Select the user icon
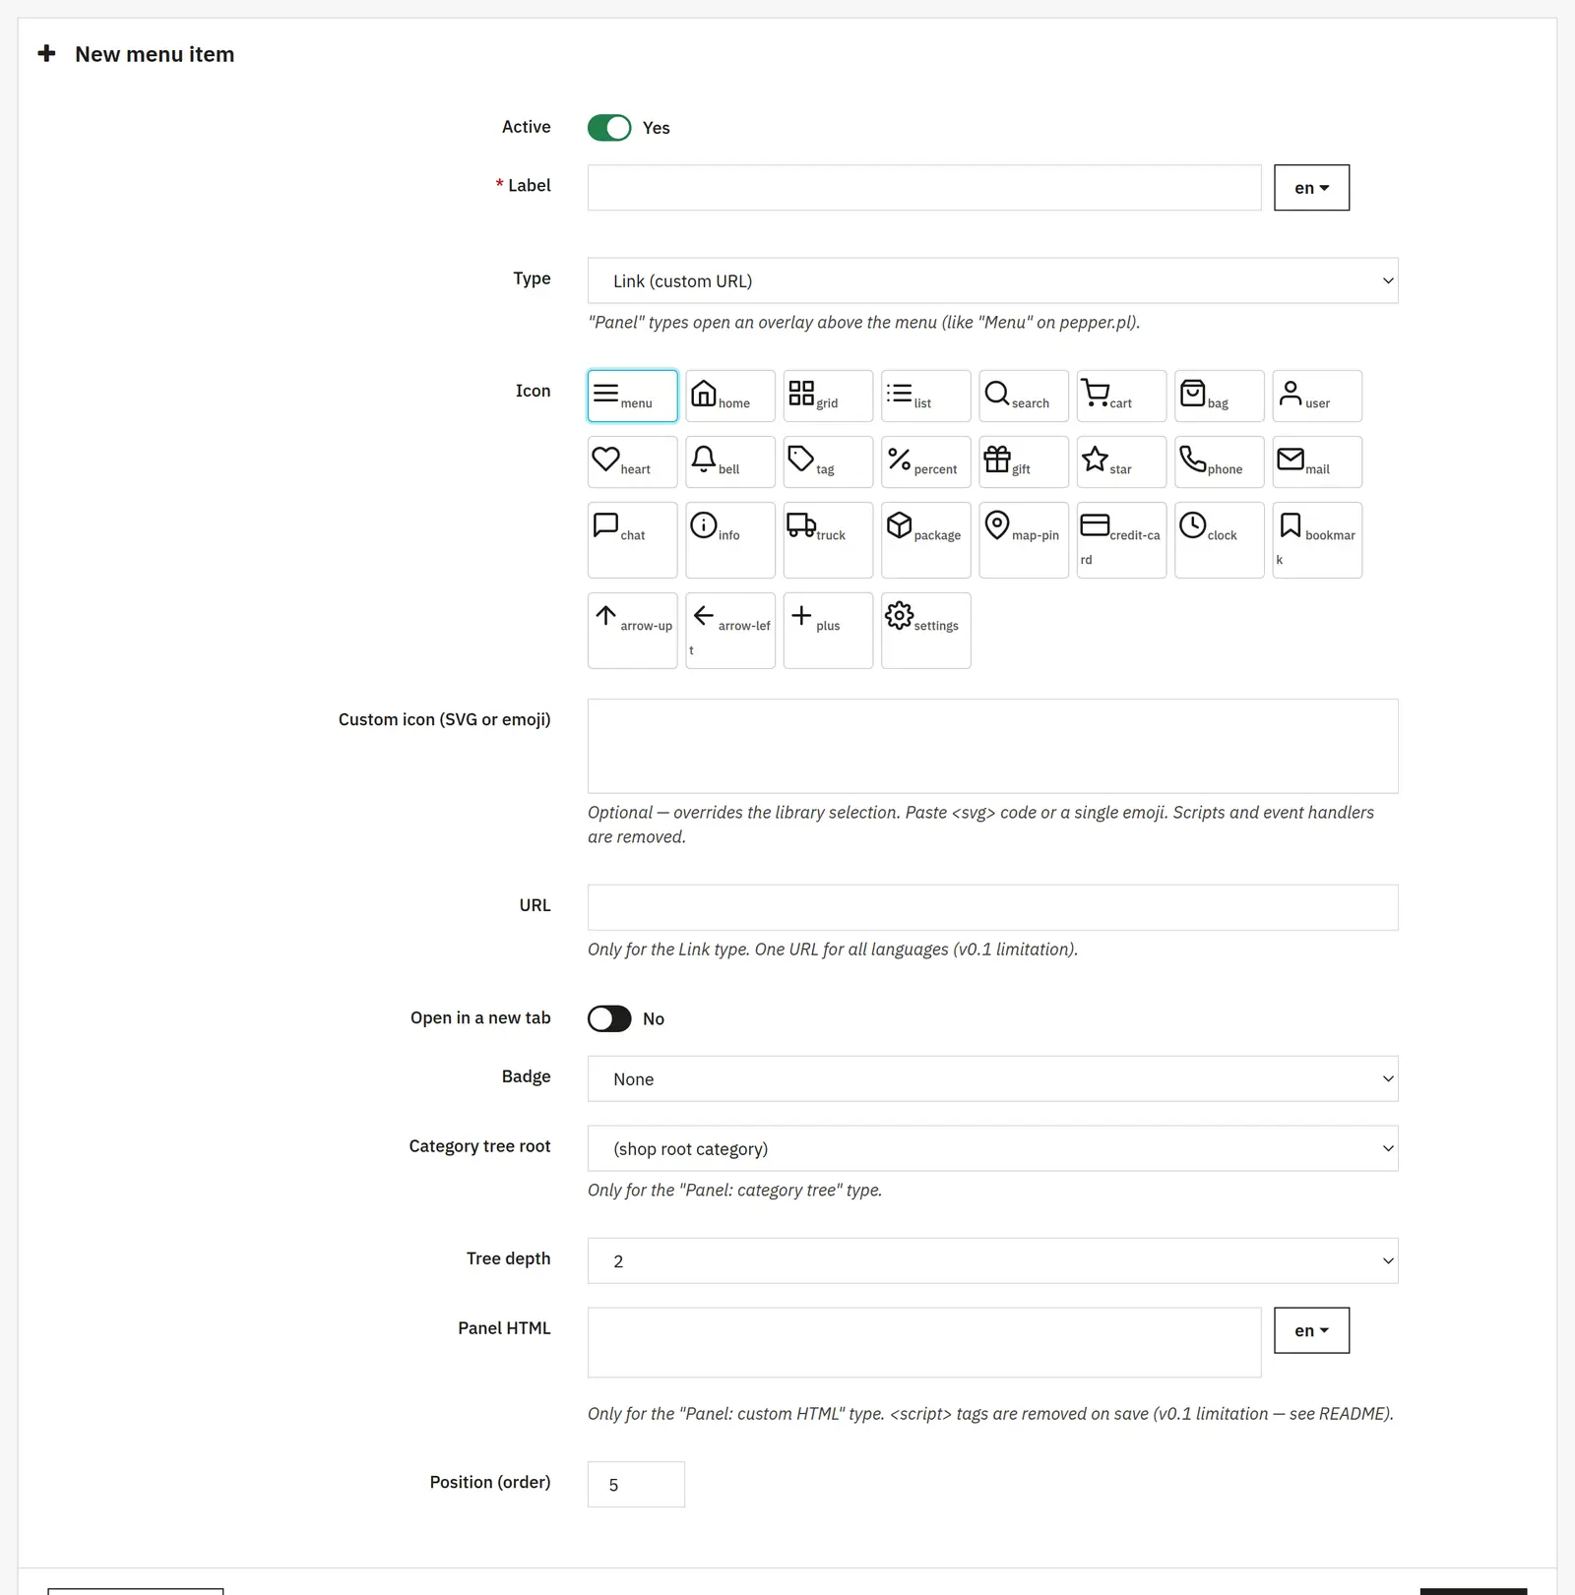 (1317, 396)
